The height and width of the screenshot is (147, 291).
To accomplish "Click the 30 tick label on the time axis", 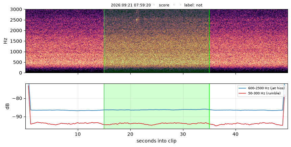I will [183, 134].
